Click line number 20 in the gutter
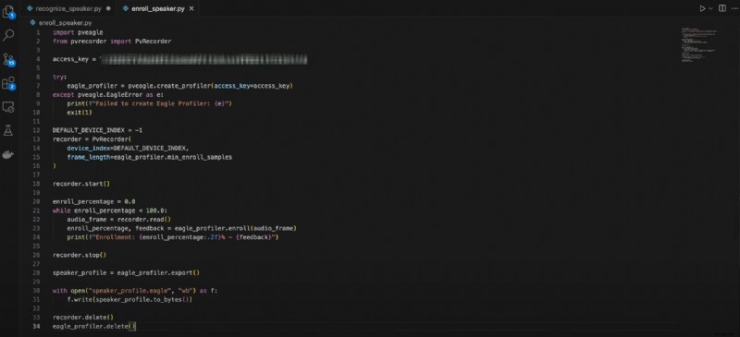740x337 pixels. pos(37,201)
